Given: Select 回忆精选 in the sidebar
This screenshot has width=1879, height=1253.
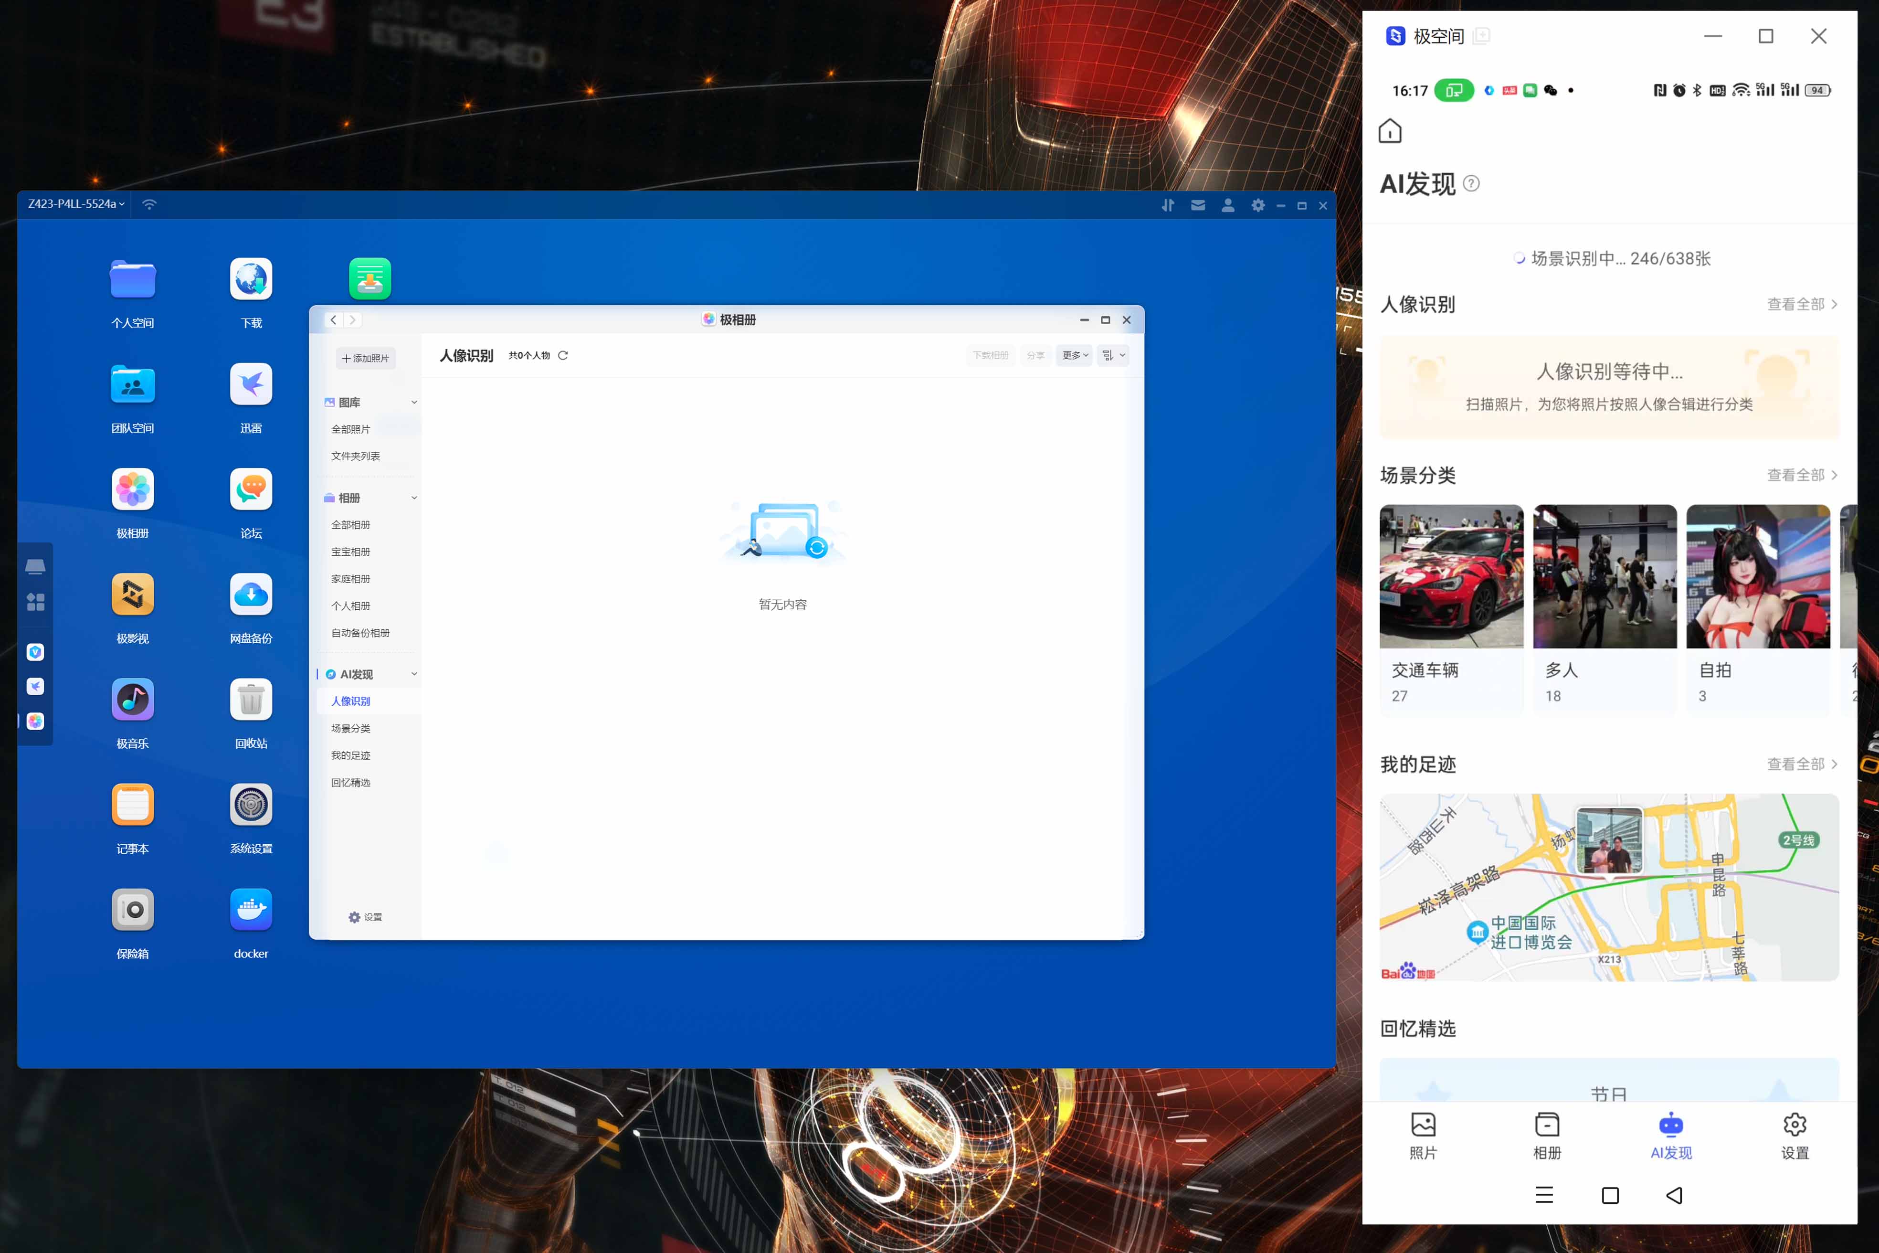Looking at the screenshot, I should click(x=351, y=783).
